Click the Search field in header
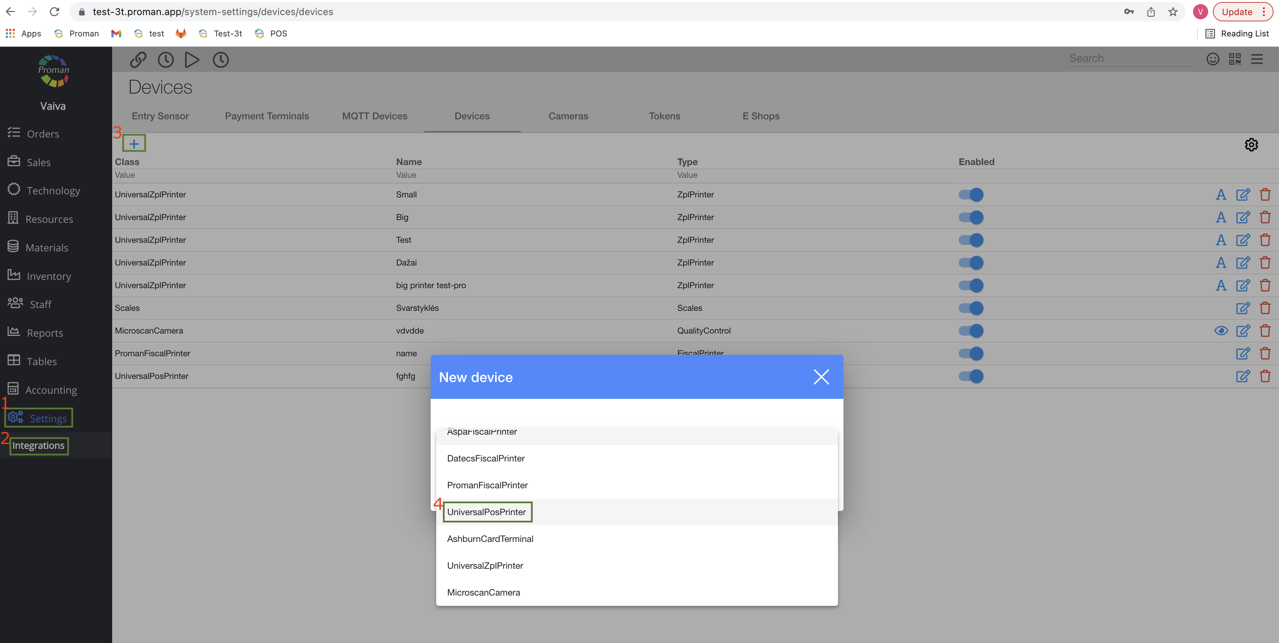Viewport: 1279px width, 643px height. click(1127, 58)
